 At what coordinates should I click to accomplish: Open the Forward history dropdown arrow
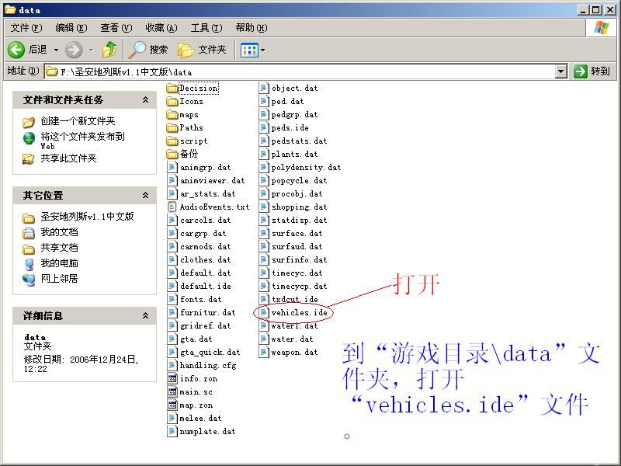tap(92, 50)
